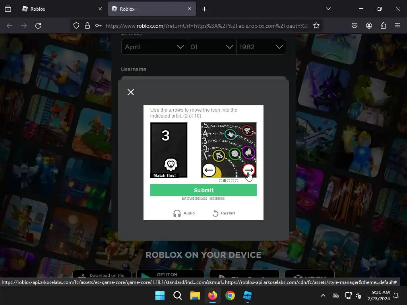Select the second Roblox browser tab
This screenshot has width=407, height=305.
pos(152,9)
